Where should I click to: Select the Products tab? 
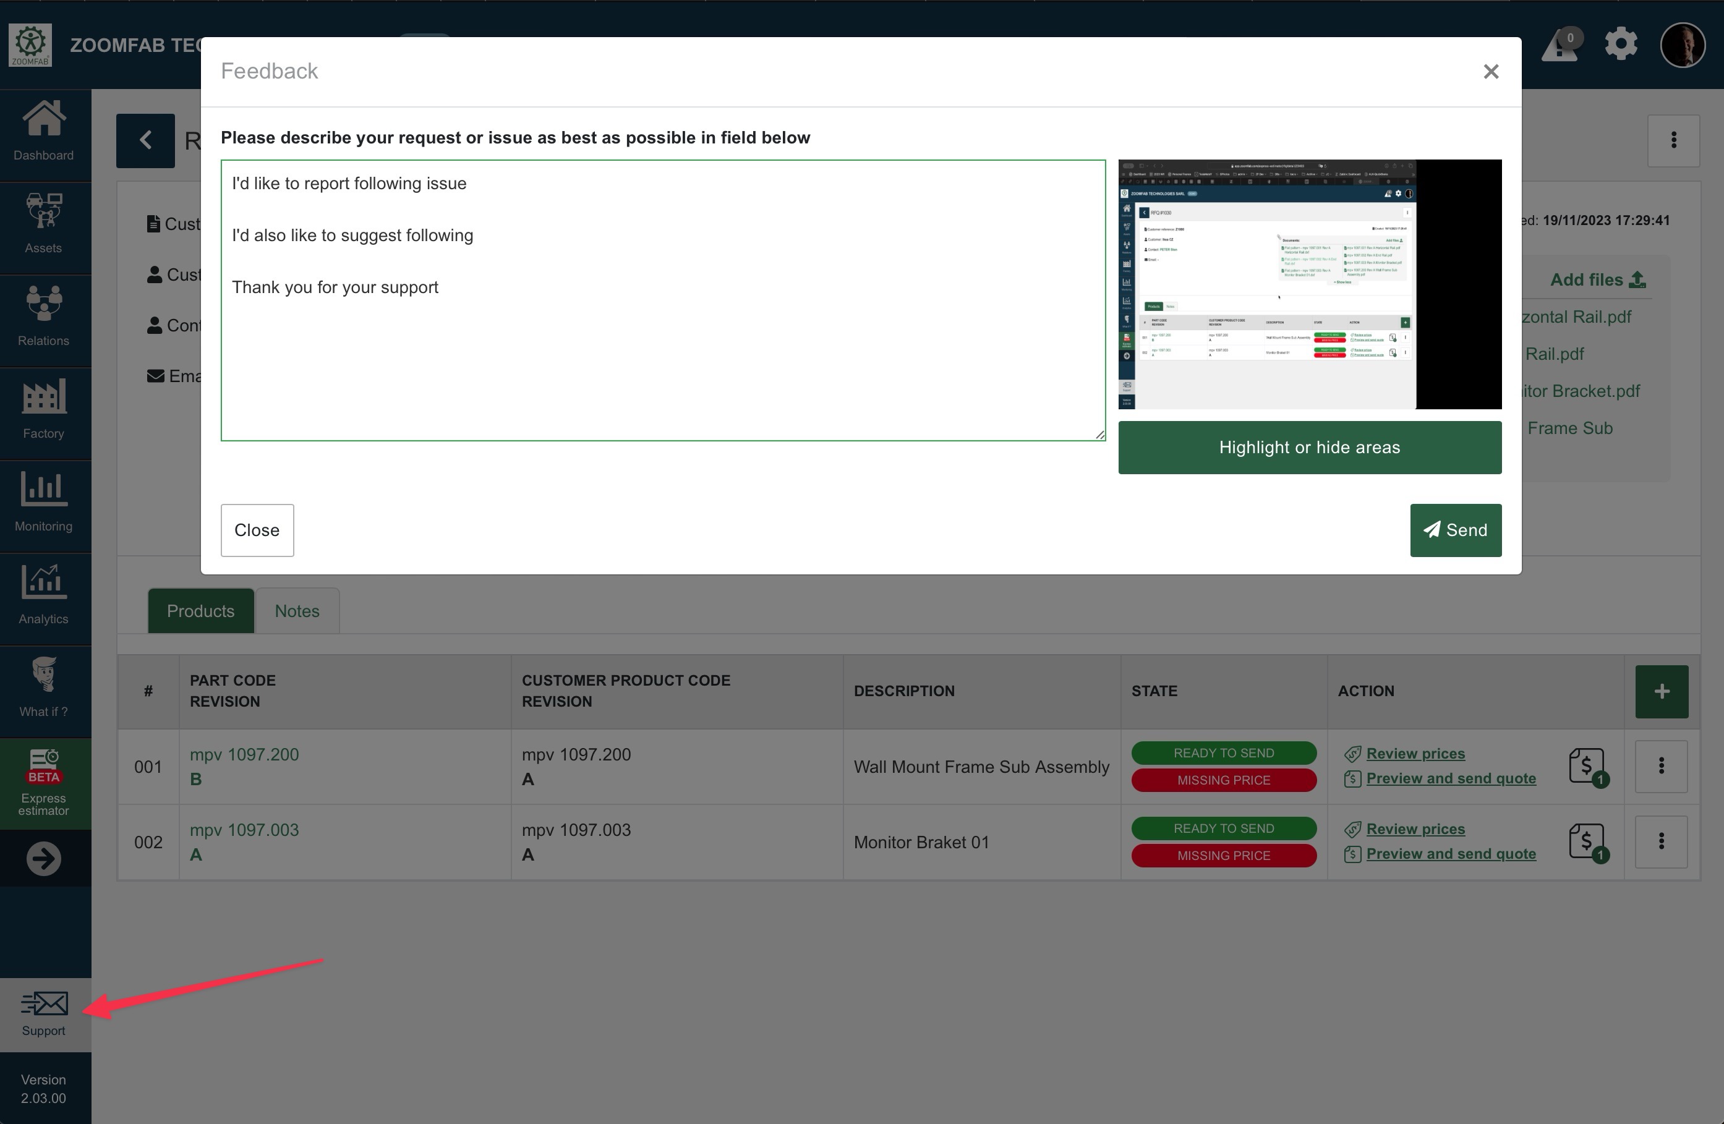(200, 610)
